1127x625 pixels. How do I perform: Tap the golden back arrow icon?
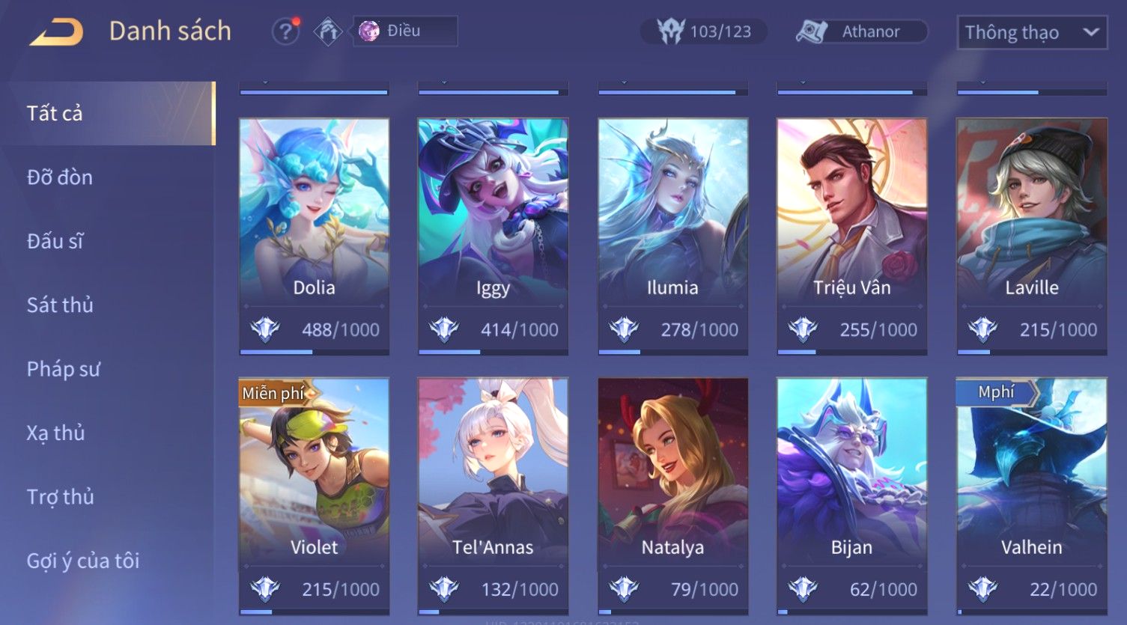[56, 32]
